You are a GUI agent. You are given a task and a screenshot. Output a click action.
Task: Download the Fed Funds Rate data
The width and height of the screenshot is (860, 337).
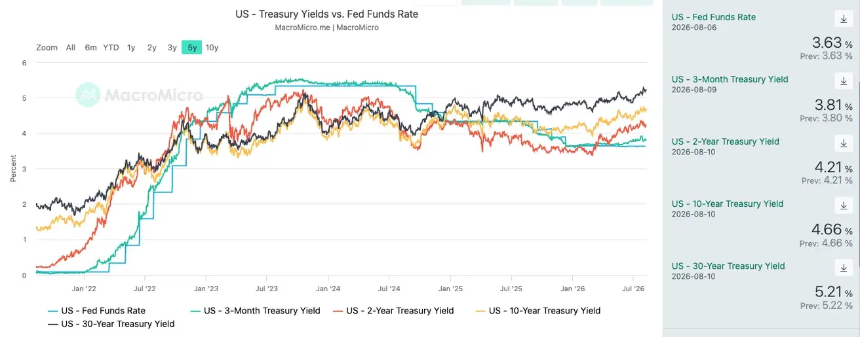[844, 18]
